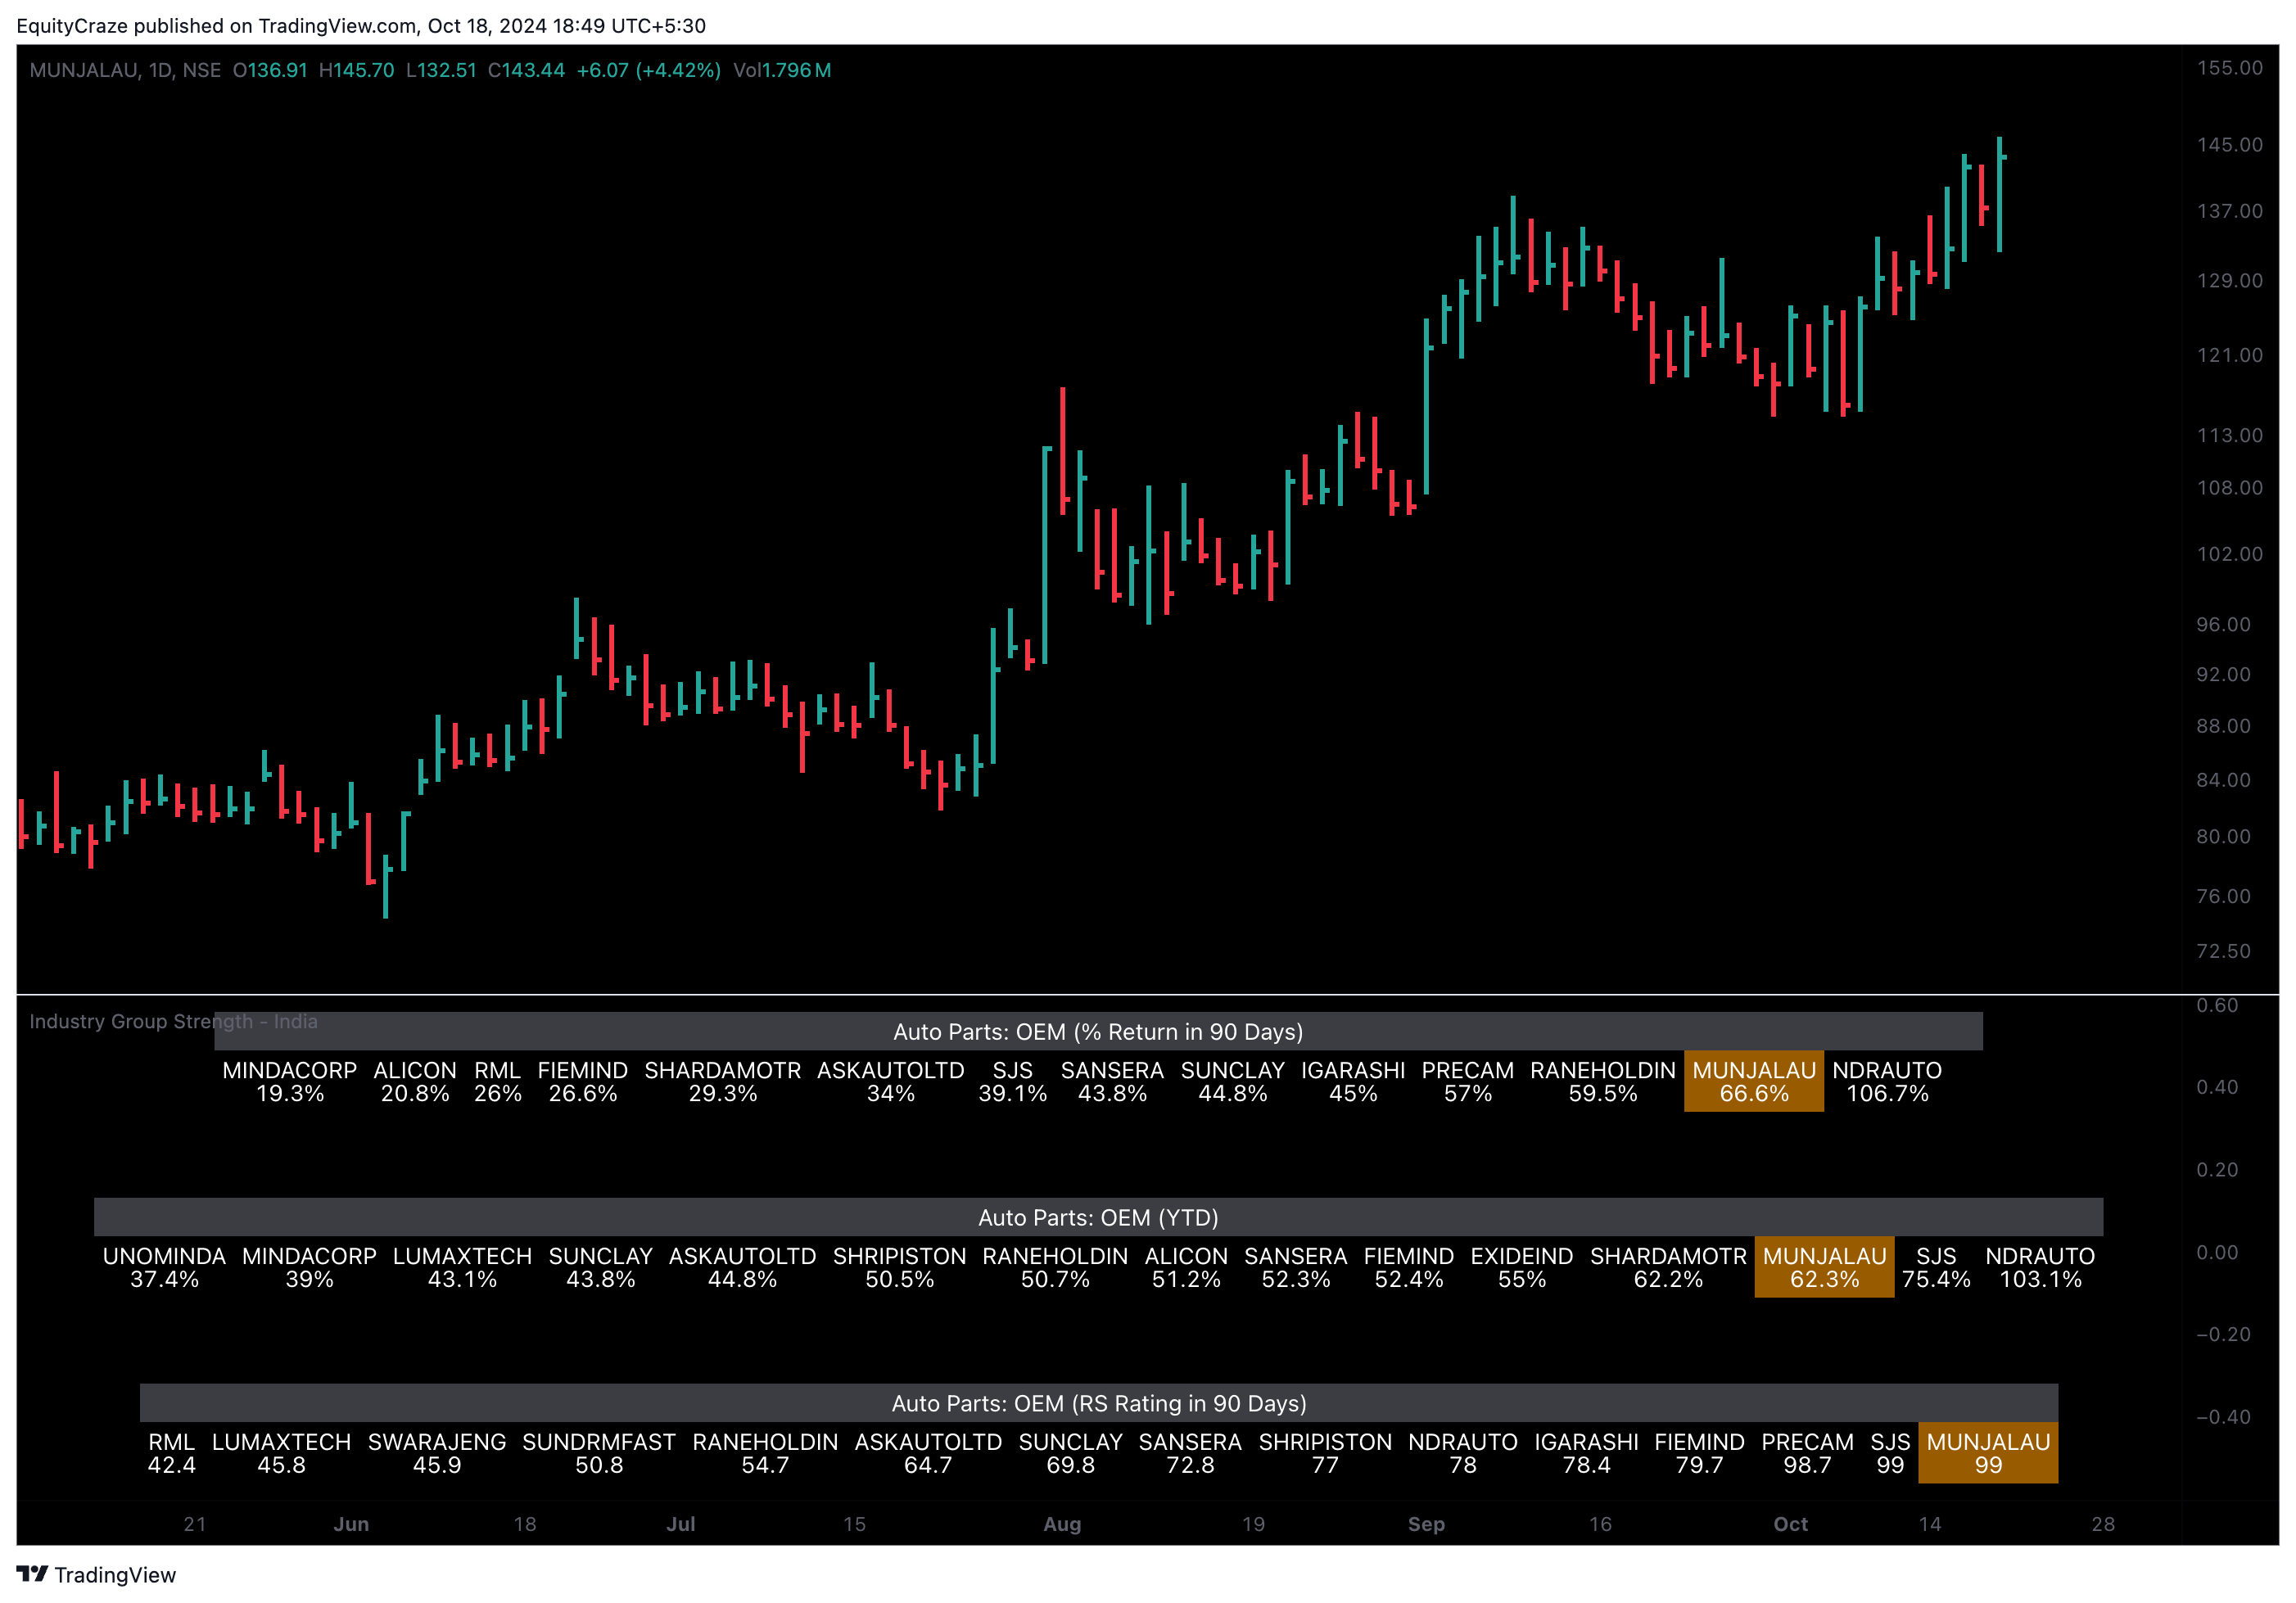Click SANSERA 72.8 RS rating cell
This screenshot has height=1603, width=2296.
1190,1453
